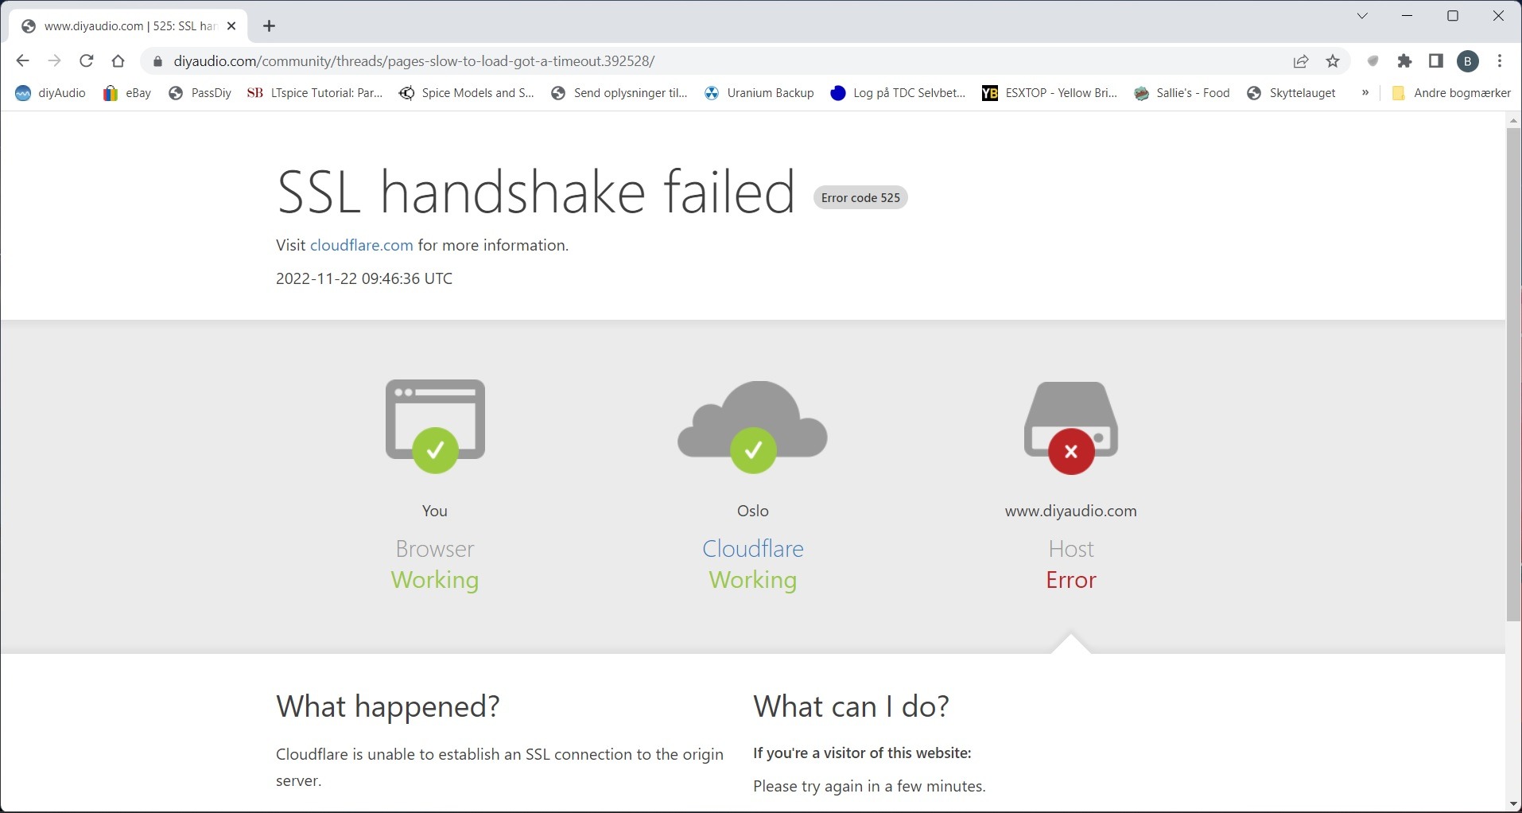Click the What happened? heading
The width and height of the screenshot is (1522, 813).
(388, 706)
